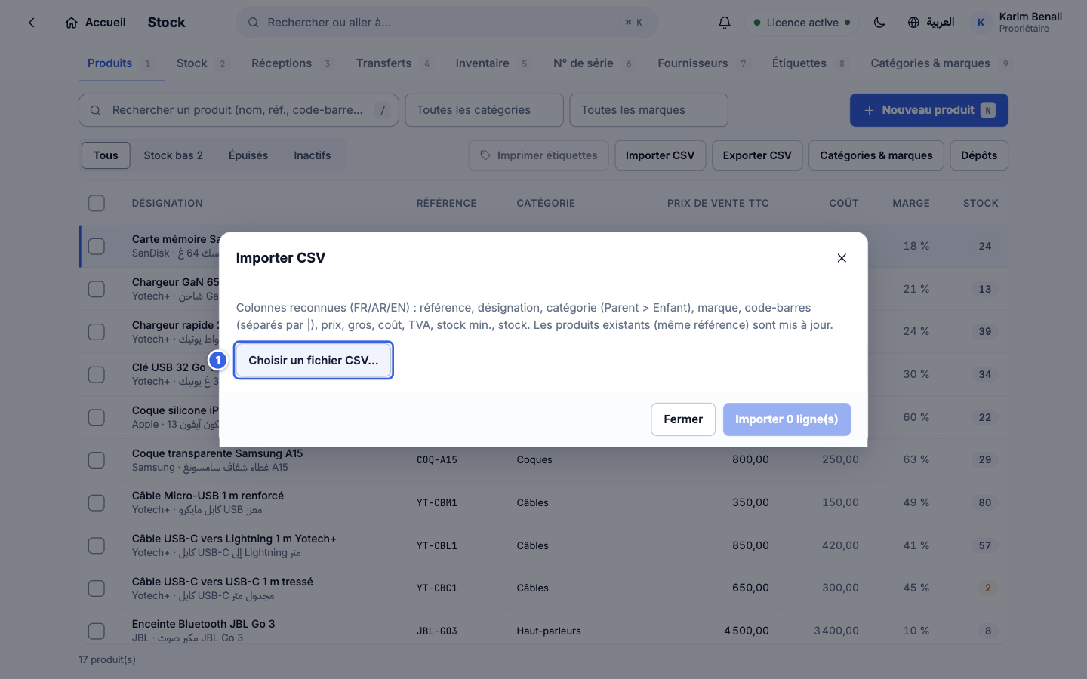
Task: Click reference JBL-GO3 cell
Action: 437,631
